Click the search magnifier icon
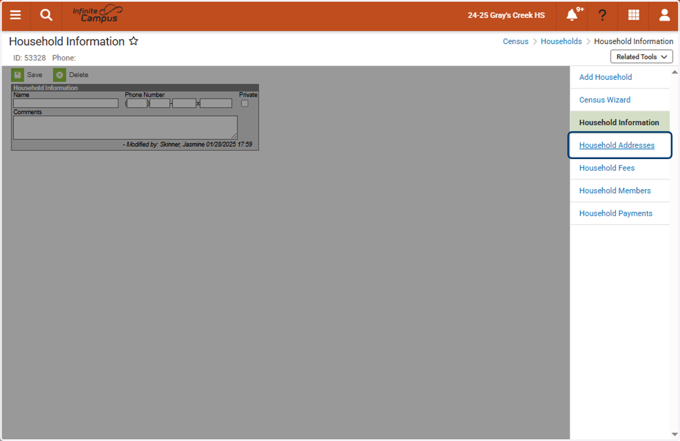This screenshot has height=441, width=680. click(46, 15)
